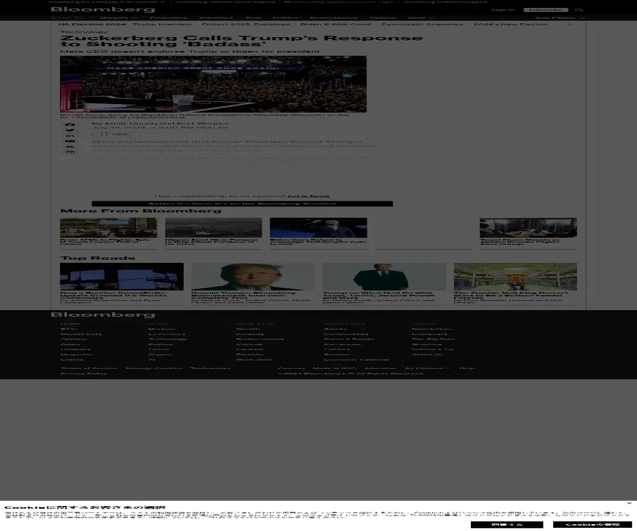
Task: Click Bloomberg Terminal Demo Request link
Action: [226, 2]
